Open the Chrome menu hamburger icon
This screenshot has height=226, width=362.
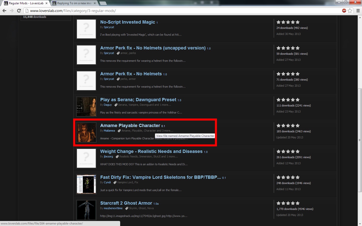(358, 11)
